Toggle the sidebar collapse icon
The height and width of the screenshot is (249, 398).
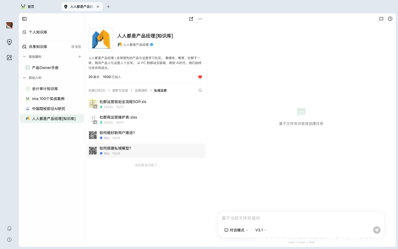(x=24, y=19)
